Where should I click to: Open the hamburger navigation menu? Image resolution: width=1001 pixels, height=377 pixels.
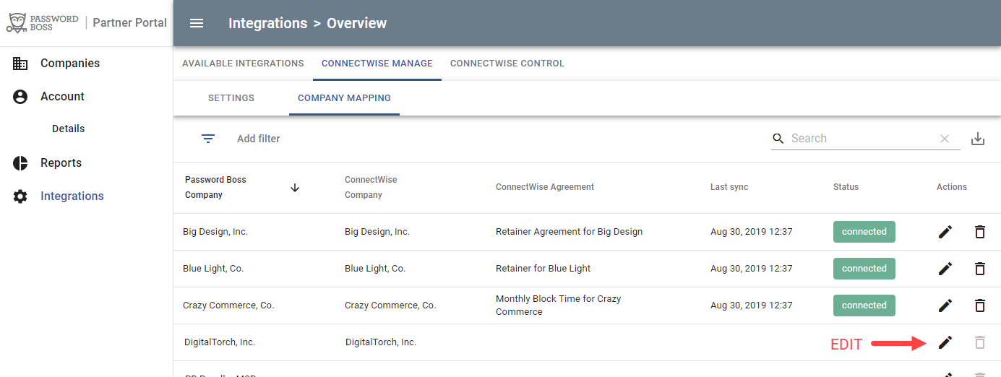197,23
